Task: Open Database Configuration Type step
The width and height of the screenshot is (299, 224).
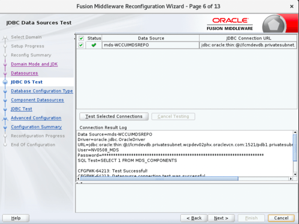Action: [42, 91]
